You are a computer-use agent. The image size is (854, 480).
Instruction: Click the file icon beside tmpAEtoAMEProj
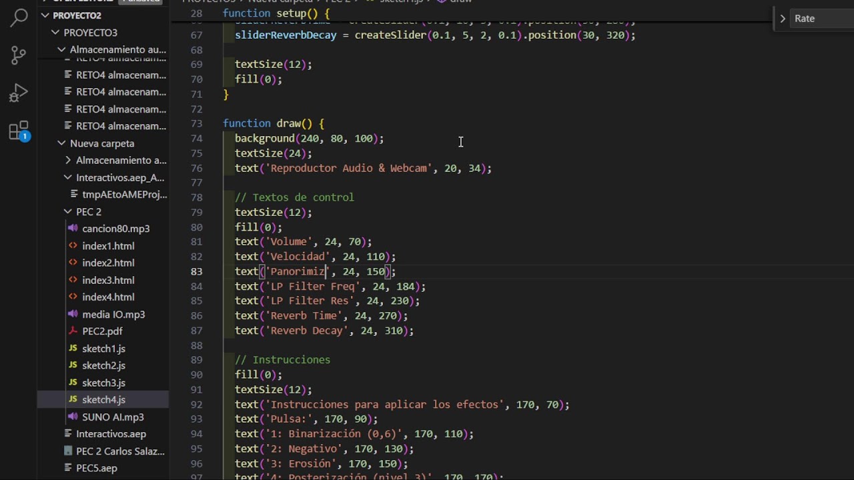pos(73,195)
